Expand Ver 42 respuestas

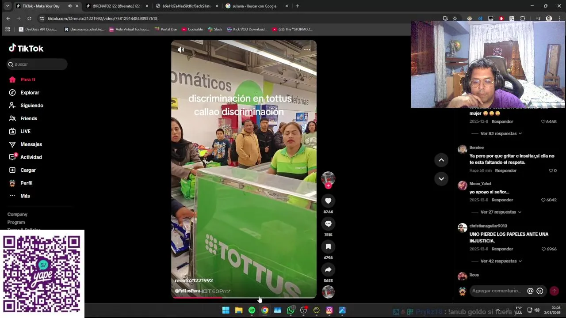pyautogui.click(x=501, y=261)
